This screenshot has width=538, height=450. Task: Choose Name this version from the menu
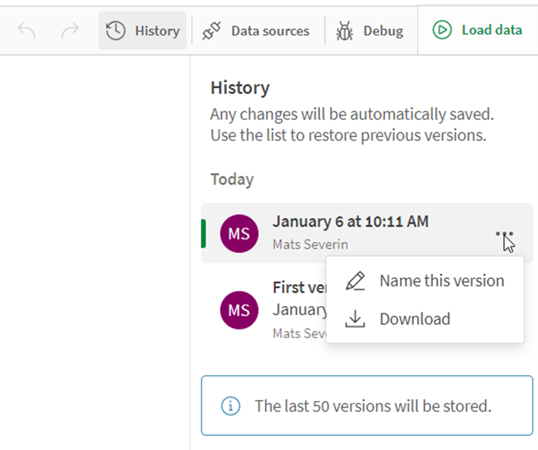click(441, 280)
